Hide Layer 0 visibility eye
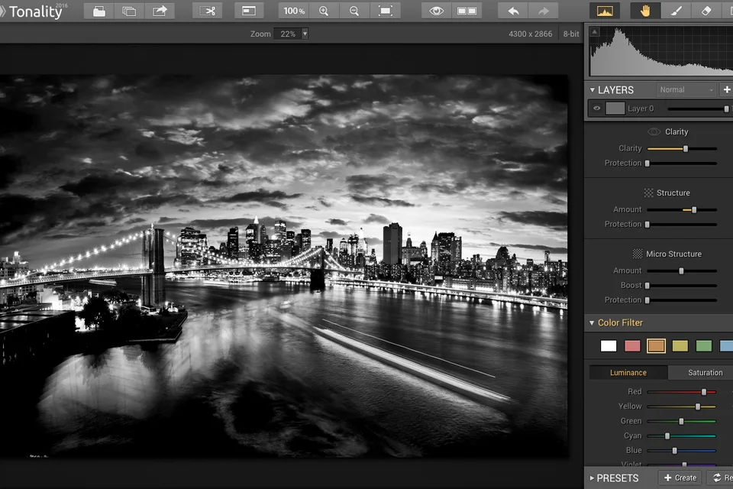 [597, 108]
